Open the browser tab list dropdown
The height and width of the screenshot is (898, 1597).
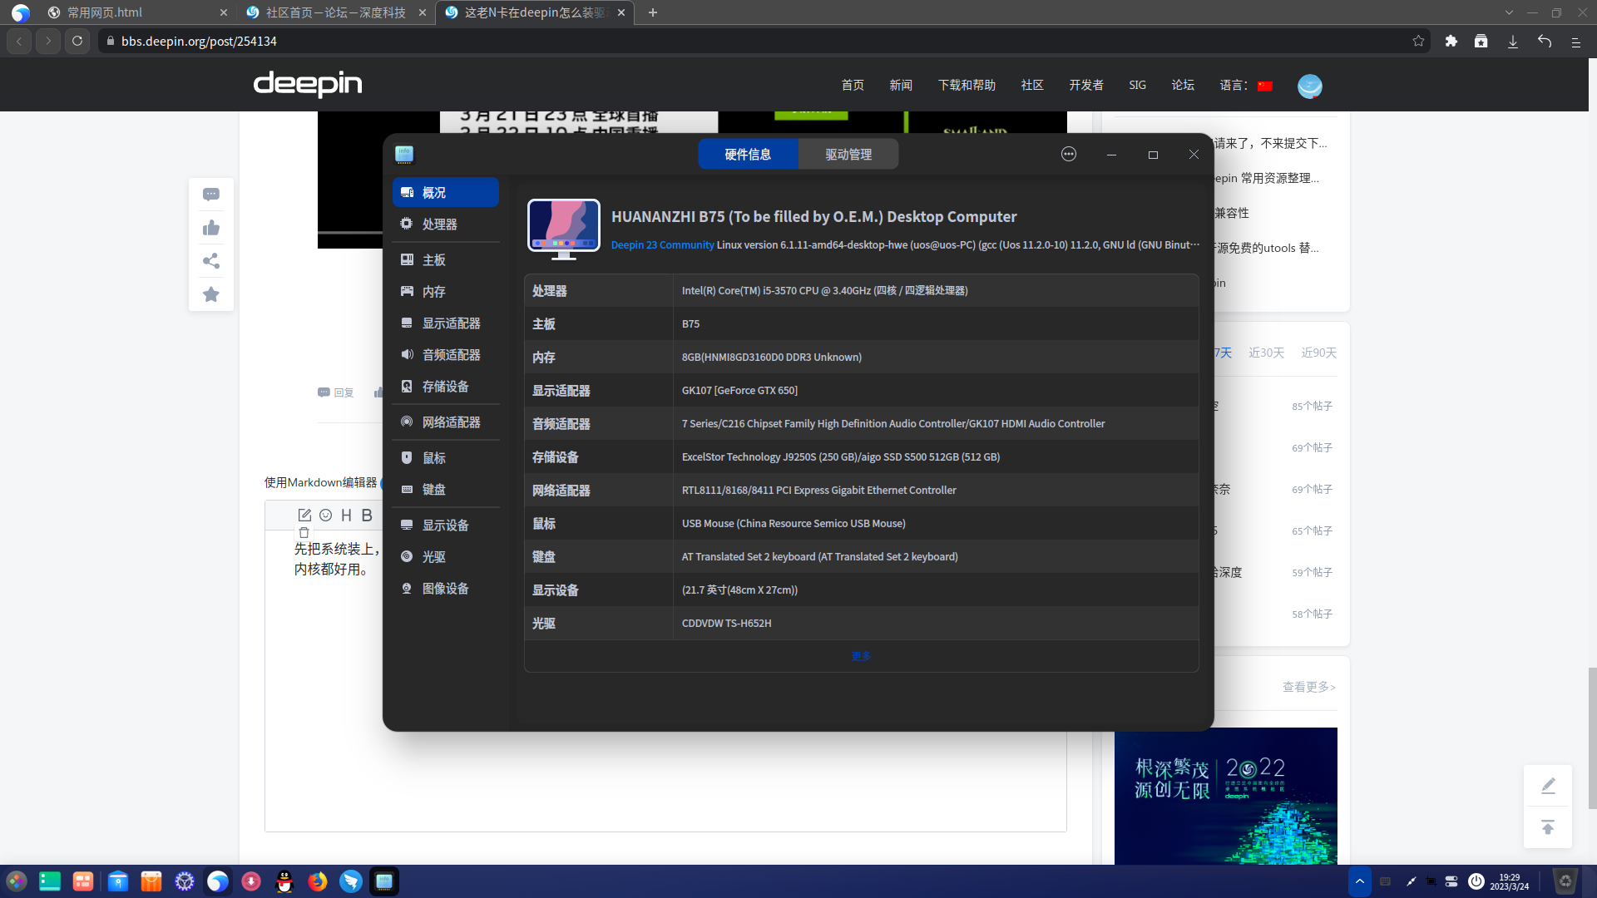click(1509, 12)
